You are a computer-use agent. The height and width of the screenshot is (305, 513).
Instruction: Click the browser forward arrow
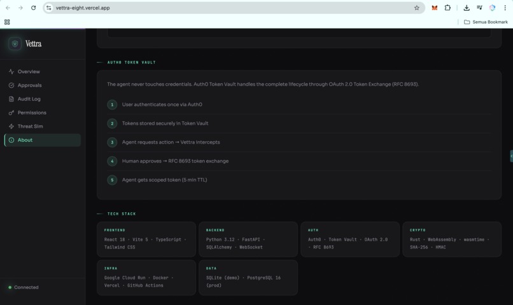pos(20,8)
